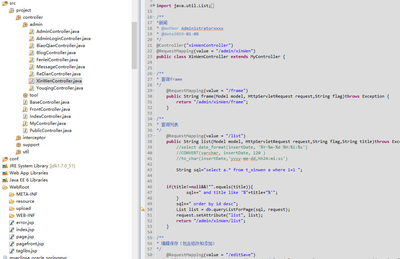Click the util package icon
The height and width of the screenshot is (259, 400).
coord(18,152)
